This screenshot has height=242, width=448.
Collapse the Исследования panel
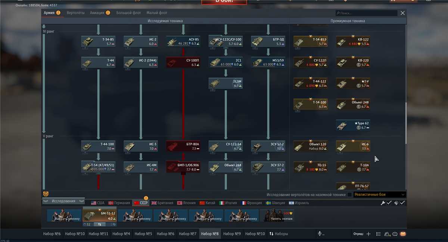click(x=63, y=201)
